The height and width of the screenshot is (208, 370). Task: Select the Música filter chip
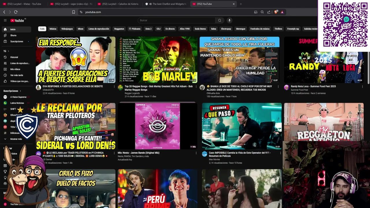tap(53, 29)
